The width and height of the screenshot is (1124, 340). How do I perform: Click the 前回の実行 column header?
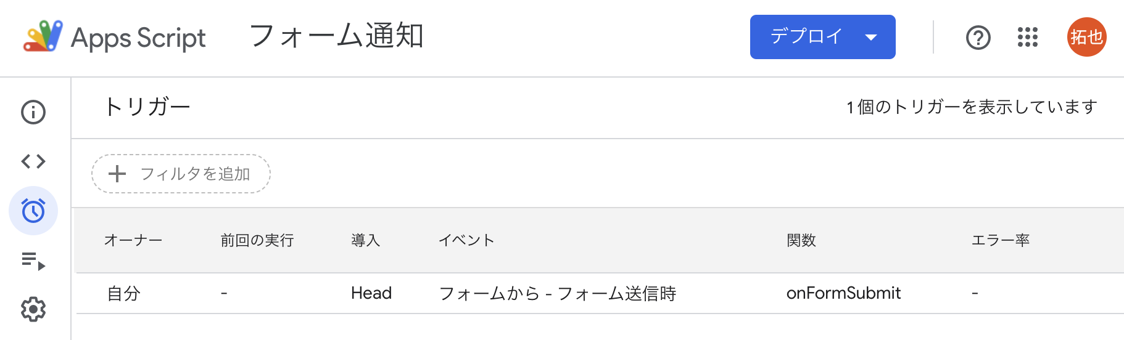(257, 240)
